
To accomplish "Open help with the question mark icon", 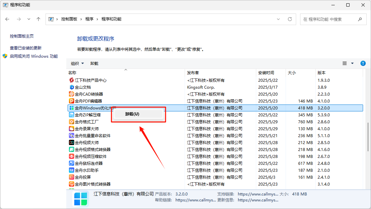I will (363, 63).
